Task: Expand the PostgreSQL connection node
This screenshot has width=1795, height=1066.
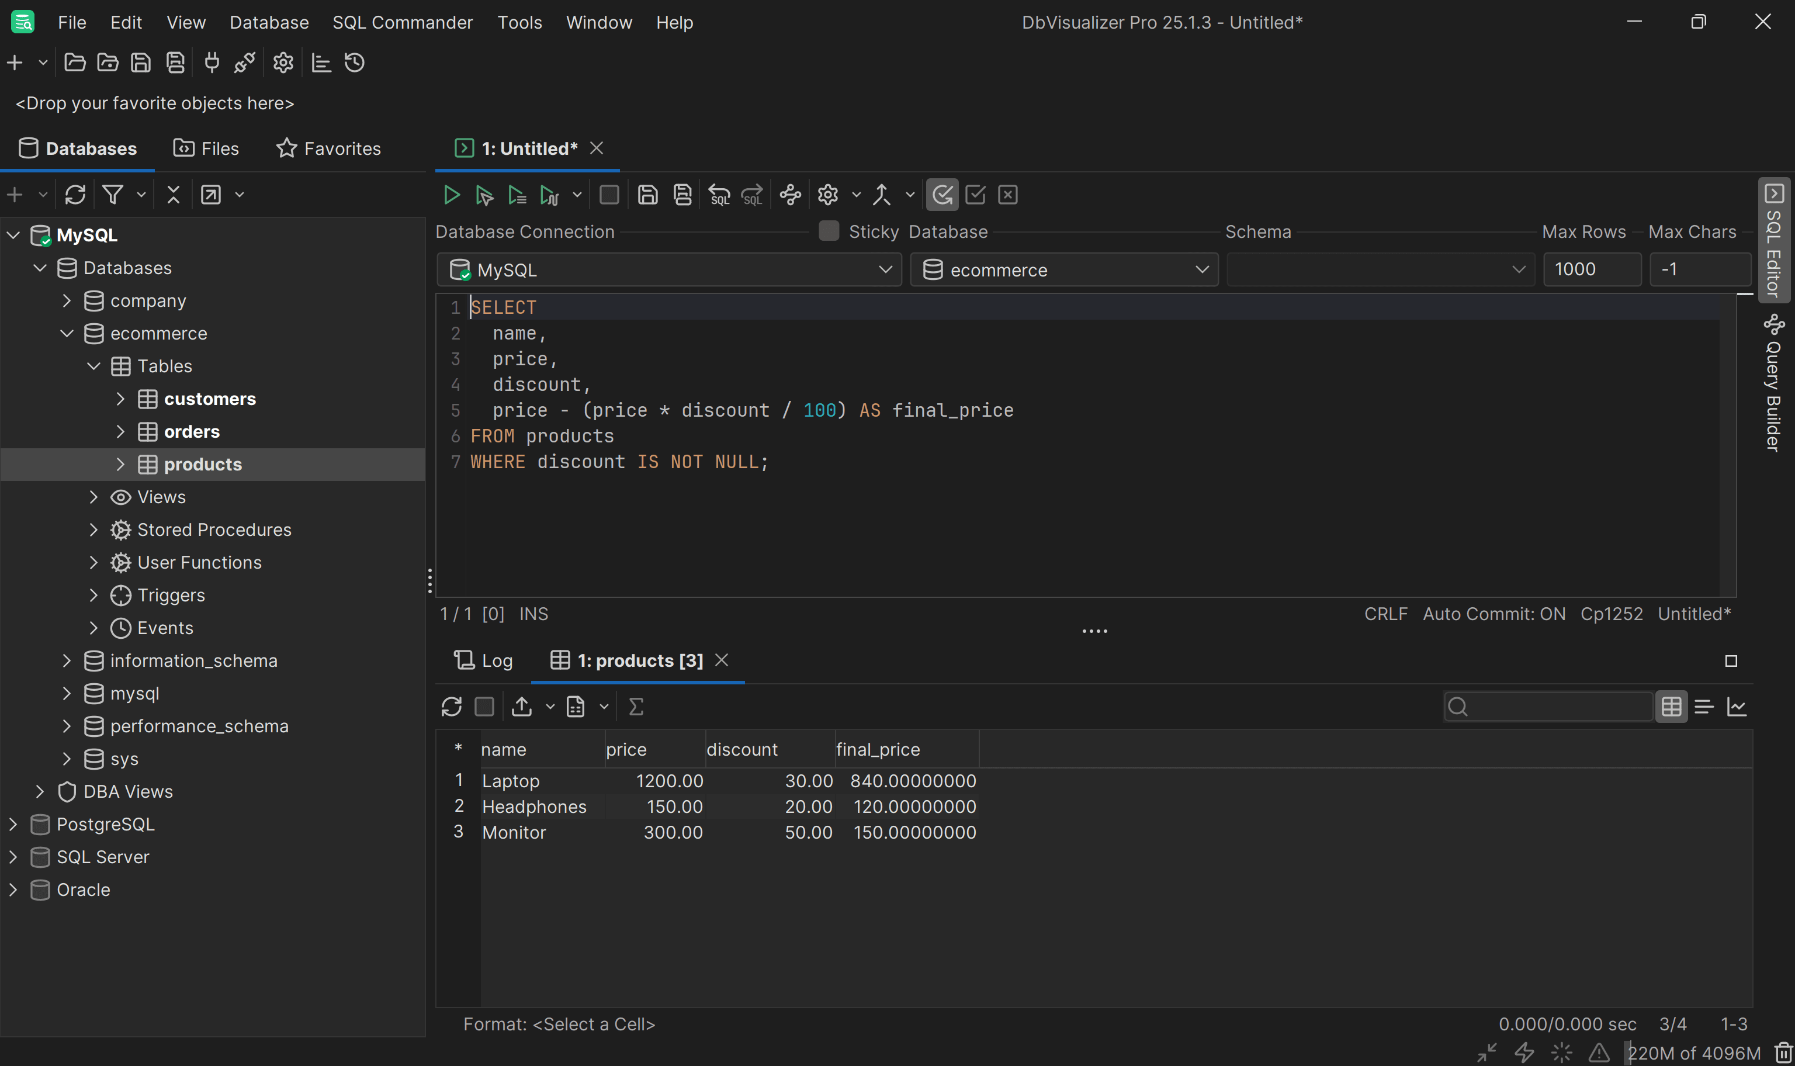Action: (x=13, y=824)
